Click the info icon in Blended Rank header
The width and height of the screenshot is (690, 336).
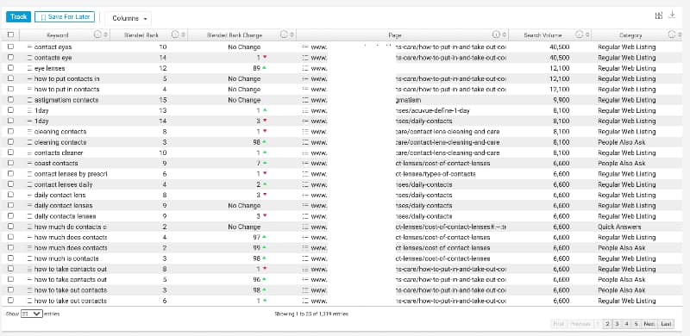175,34
